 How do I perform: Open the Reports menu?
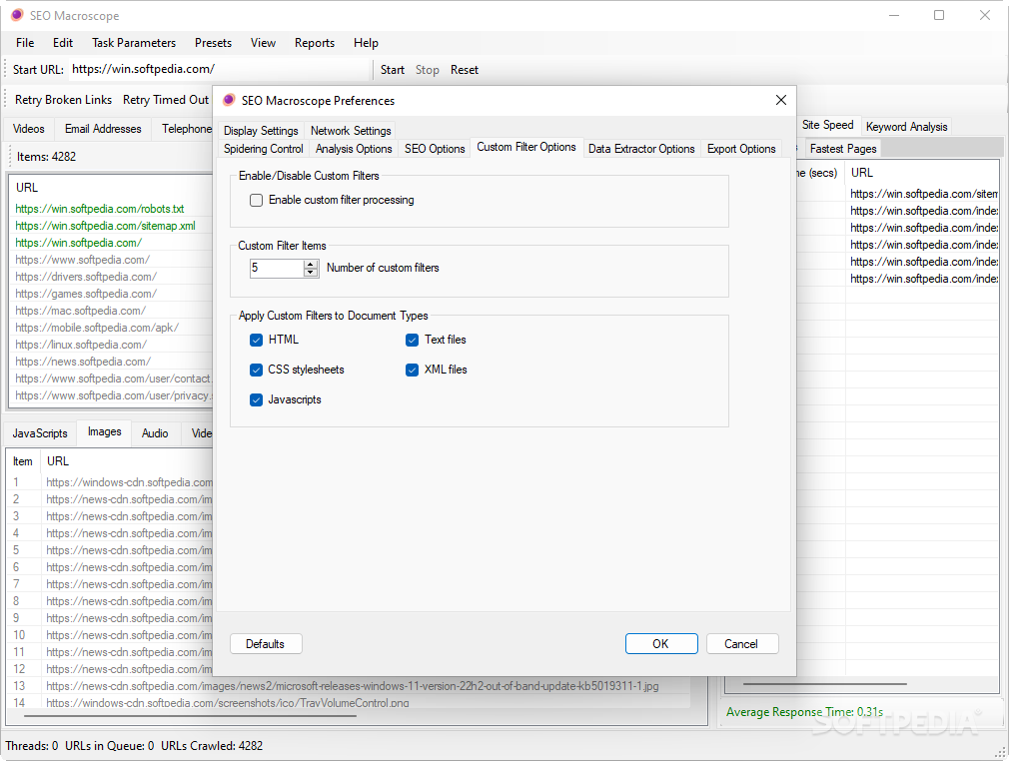tap(315, 43)
